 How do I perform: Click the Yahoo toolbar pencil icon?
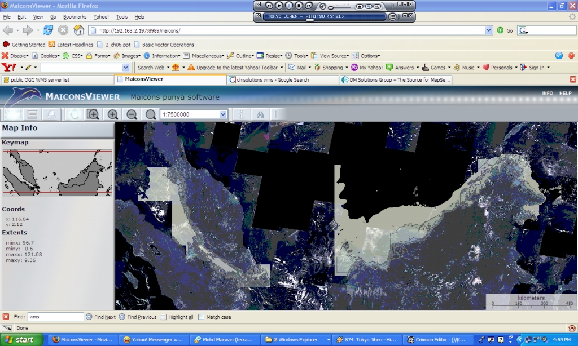click(28, 68)
